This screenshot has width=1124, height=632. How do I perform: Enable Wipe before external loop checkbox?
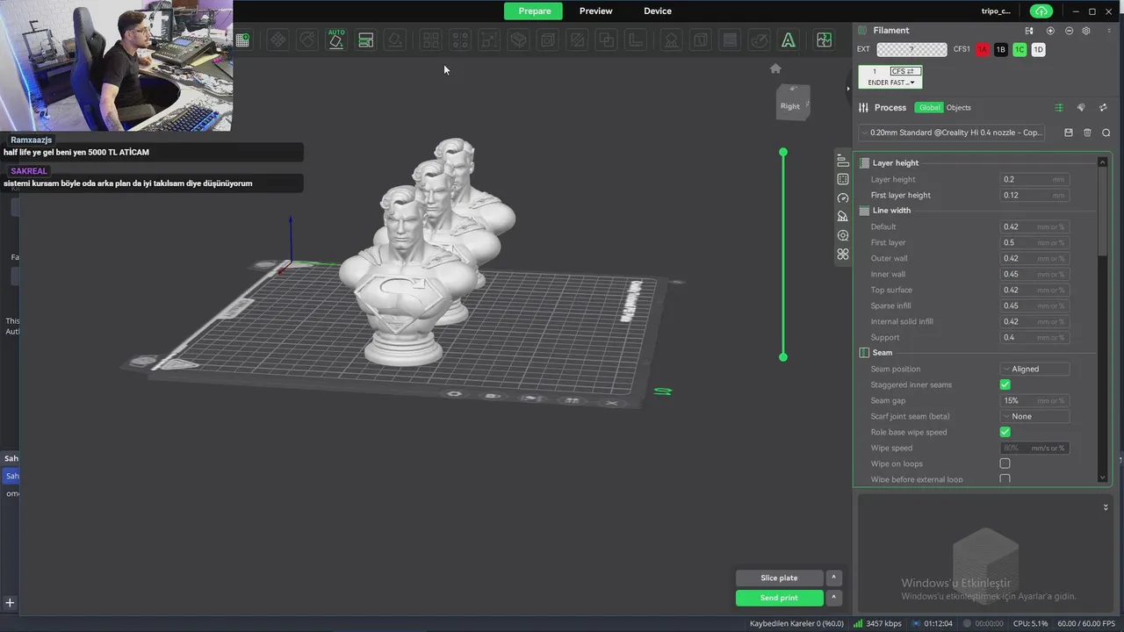click(1005, 479)
